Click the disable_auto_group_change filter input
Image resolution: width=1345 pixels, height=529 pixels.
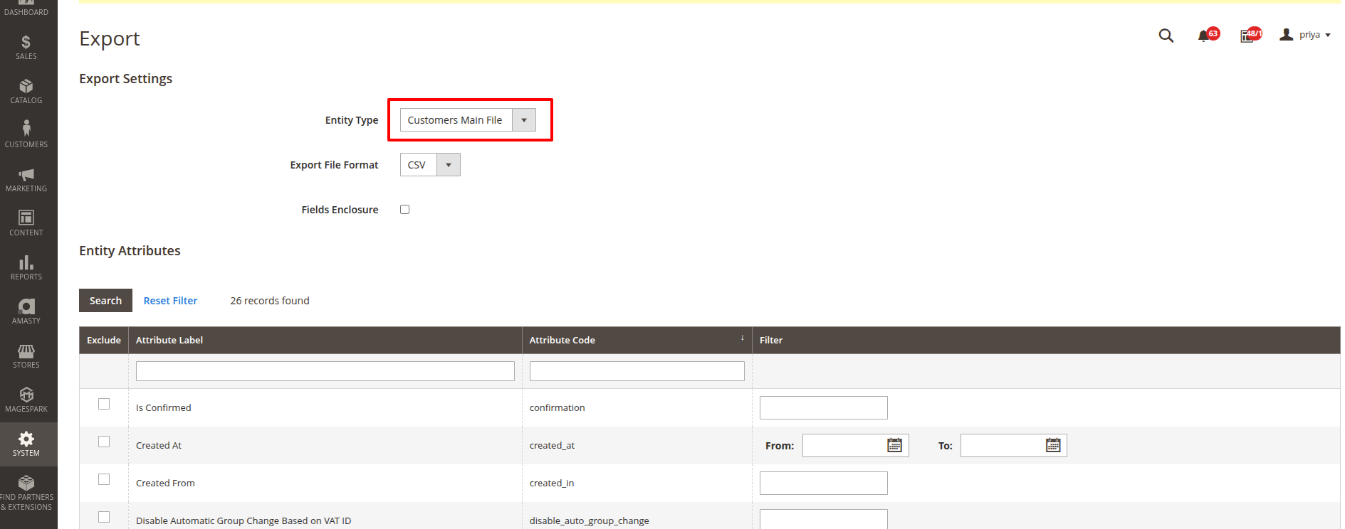[x=824, y=519]
